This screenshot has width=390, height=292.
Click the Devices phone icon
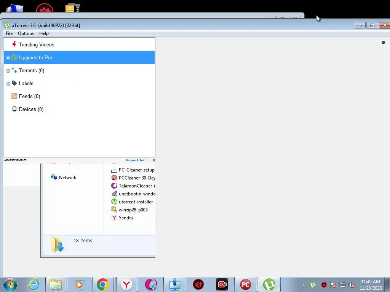point(14,109)
